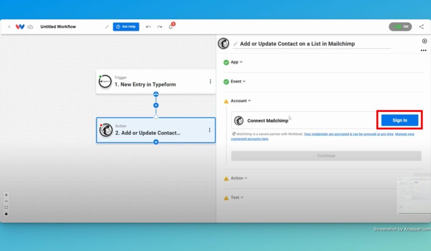Select the New Entry in Typeform trigger
This screenshot has width=431, height=251.
(156, 82)
